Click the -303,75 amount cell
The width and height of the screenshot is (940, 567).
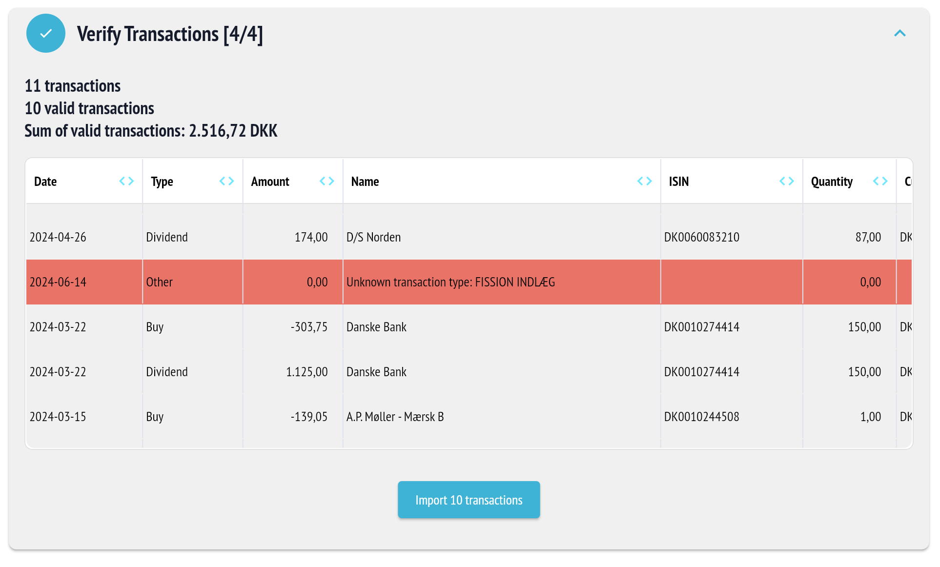tap(293, 327)
